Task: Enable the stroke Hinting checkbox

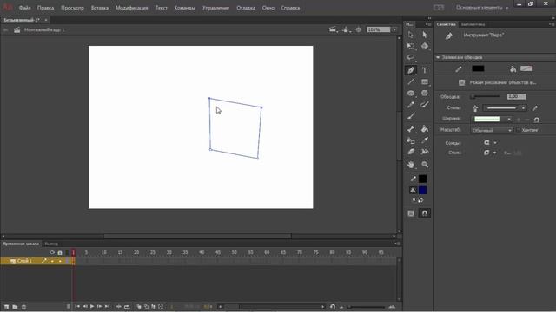Action: pyautogui.click(x=519, y=130)
